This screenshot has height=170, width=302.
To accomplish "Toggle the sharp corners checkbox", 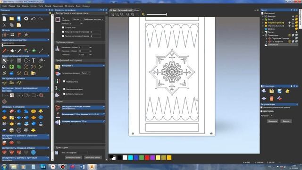I will pos(63,27).
